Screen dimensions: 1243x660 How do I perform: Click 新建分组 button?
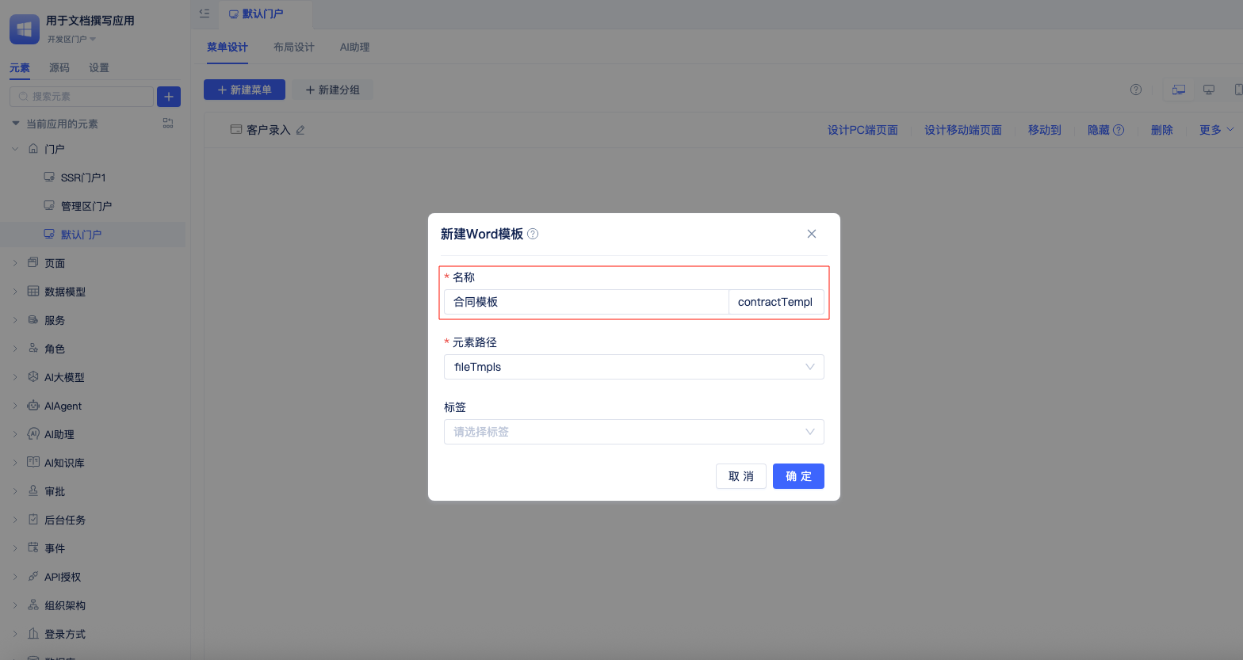click(x=333, y=90)
